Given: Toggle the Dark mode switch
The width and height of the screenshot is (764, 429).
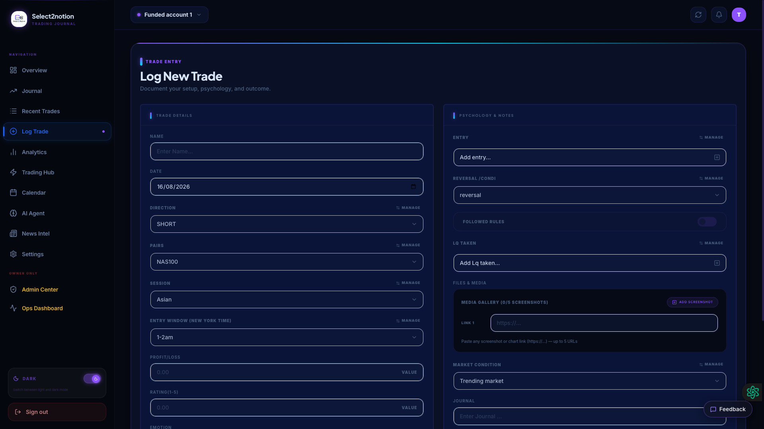Looking at the screenshot, I should 92,379.
